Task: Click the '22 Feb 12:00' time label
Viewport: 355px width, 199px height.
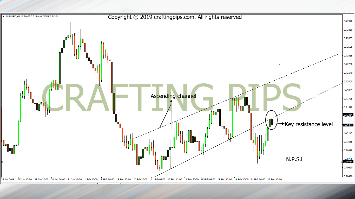Action: [274, 179]
